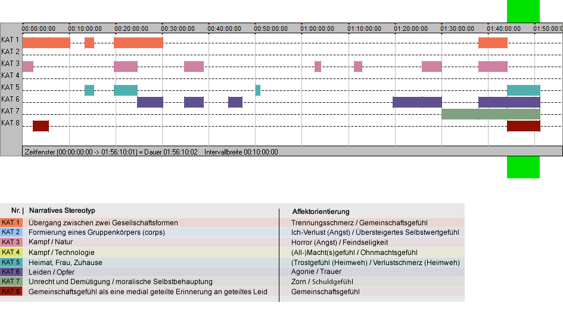This screenshot has width=563, height=315.
Task: Click 'Zorn / Schuldgefühl' affect text
Action: click(x=322, y=282)
